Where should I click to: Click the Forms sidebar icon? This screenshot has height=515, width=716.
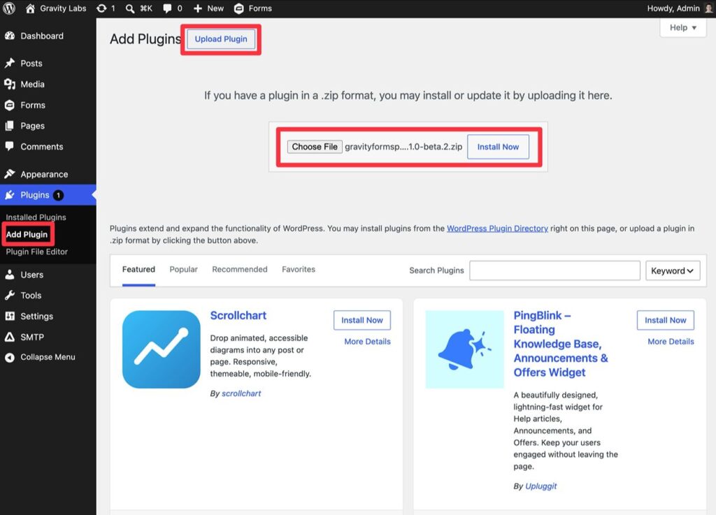(x=10, y=105)
